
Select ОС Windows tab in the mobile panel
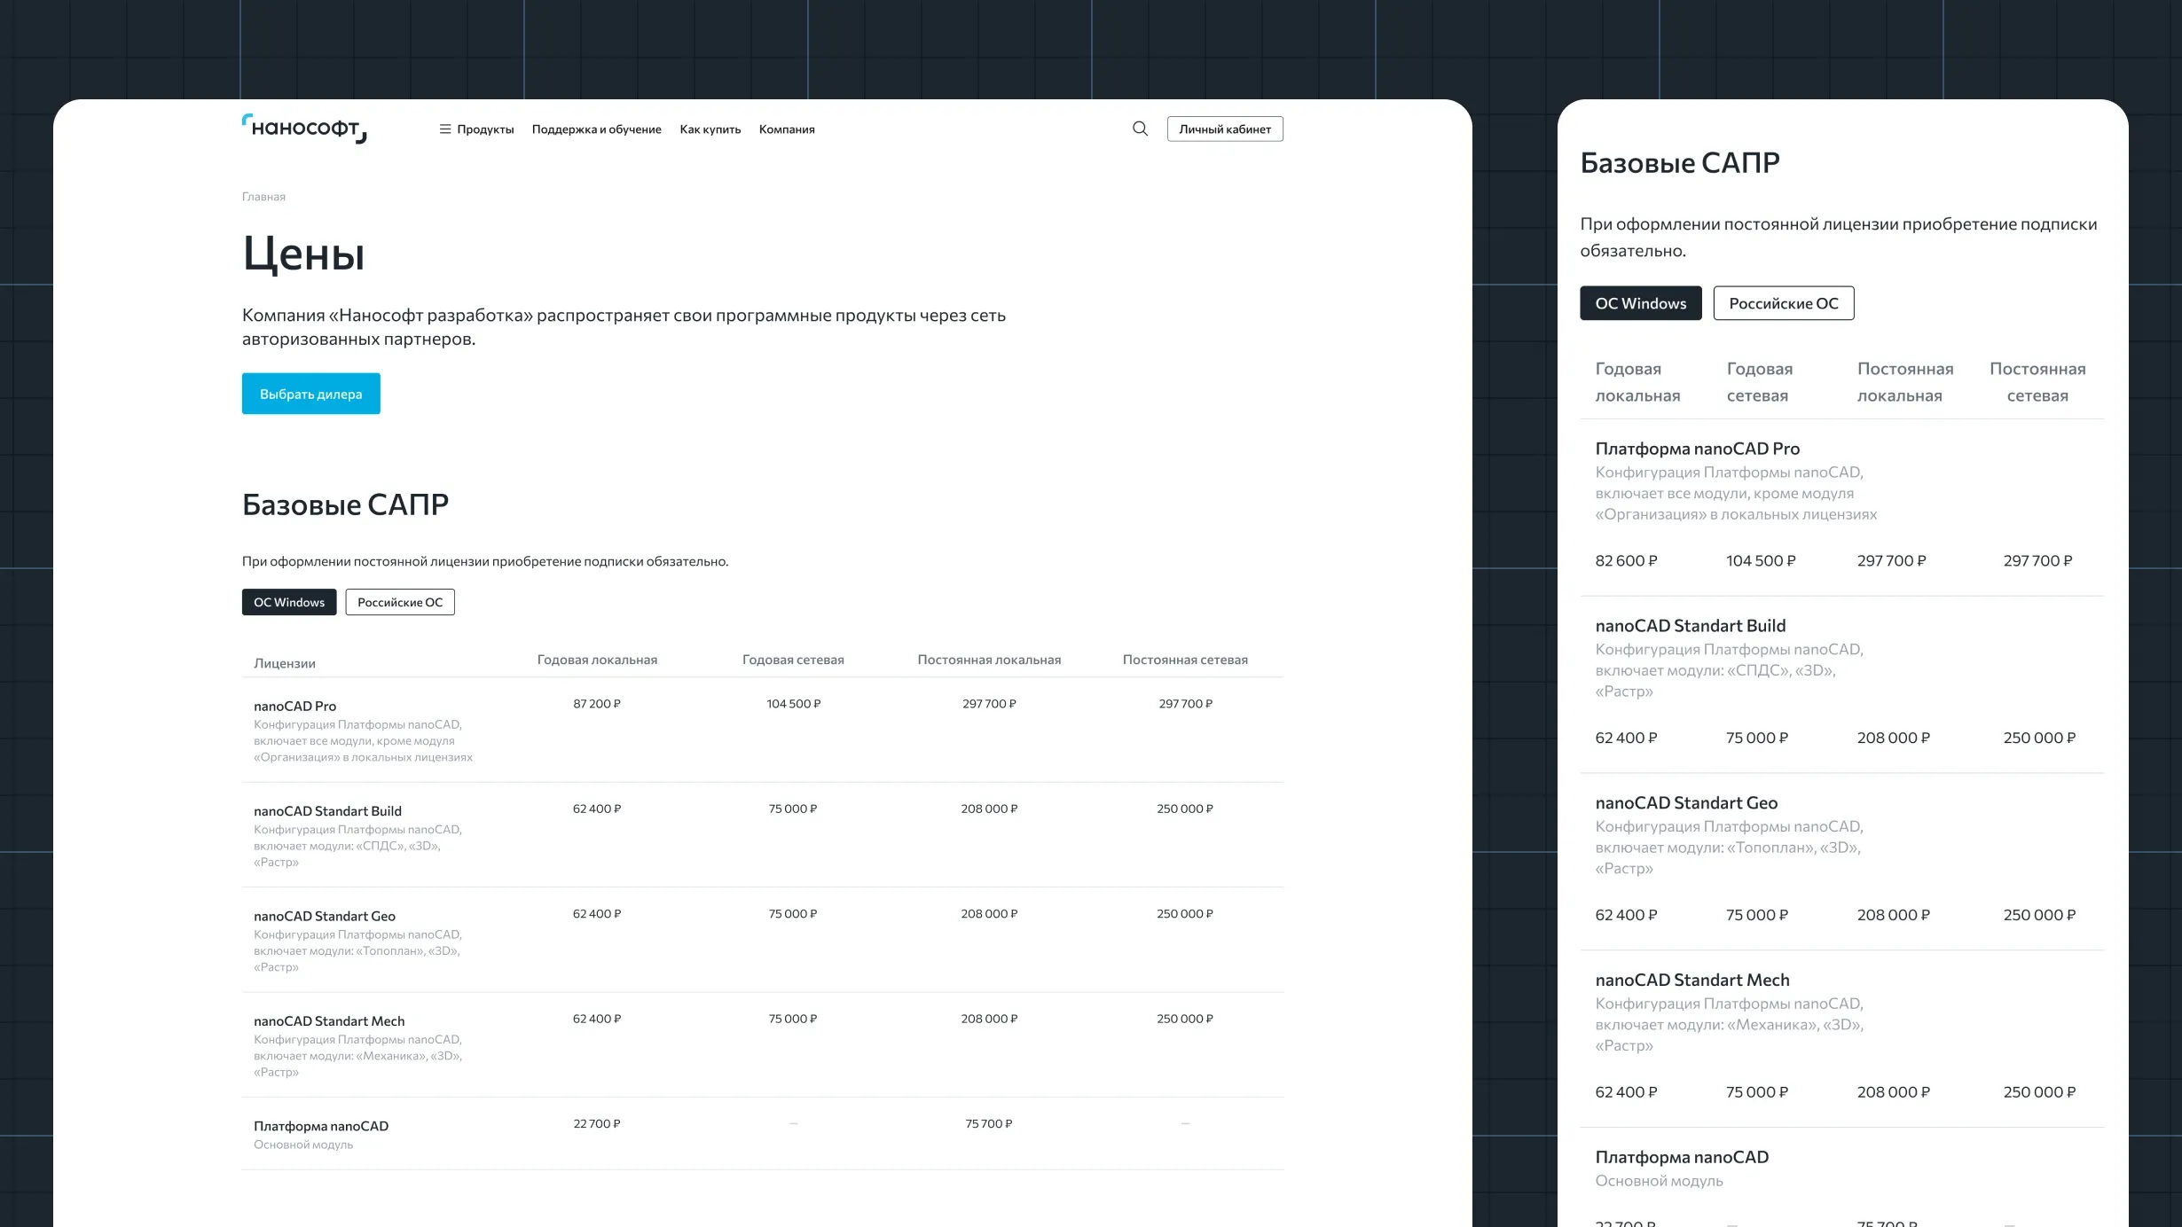coord(1641,303)
